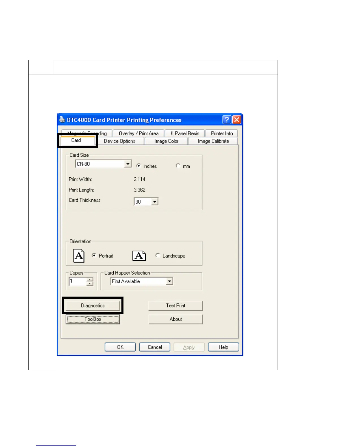Open the Image Color tab
The image size is (346, 448).
tap(166, 141)
